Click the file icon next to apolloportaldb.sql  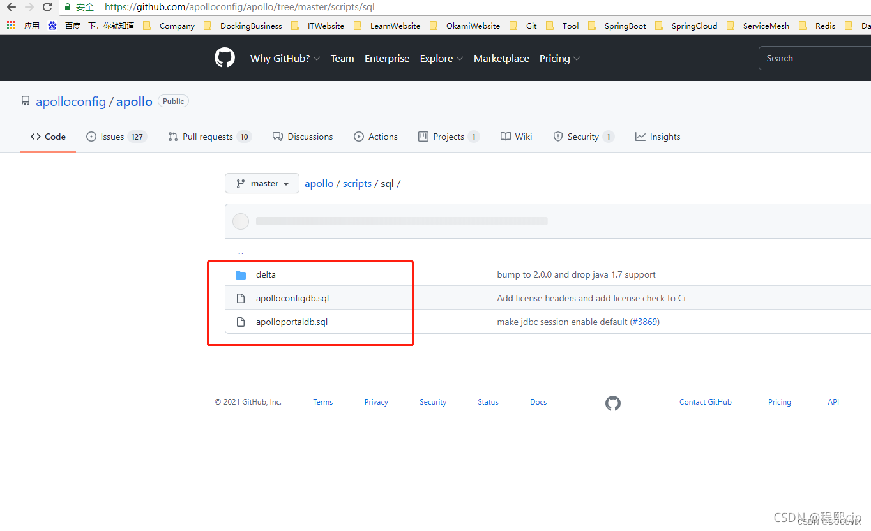click(241, 322)
